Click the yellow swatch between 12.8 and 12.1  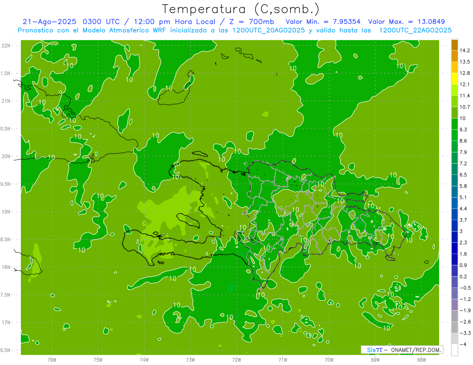point(454,78)
